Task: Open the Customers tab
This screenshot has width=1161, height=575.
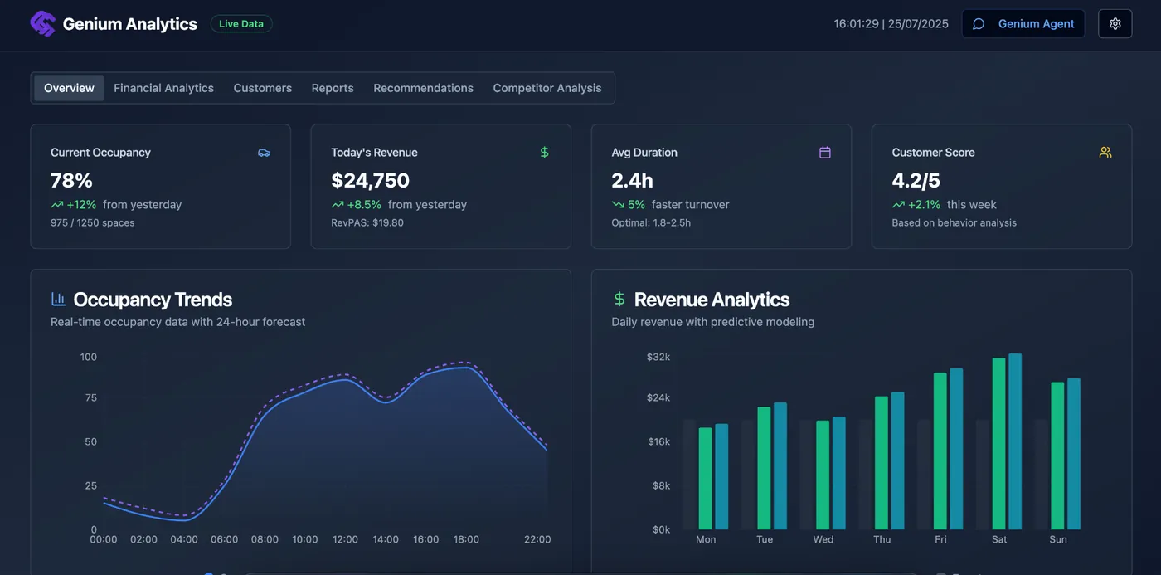Action: tap(263, 88)
